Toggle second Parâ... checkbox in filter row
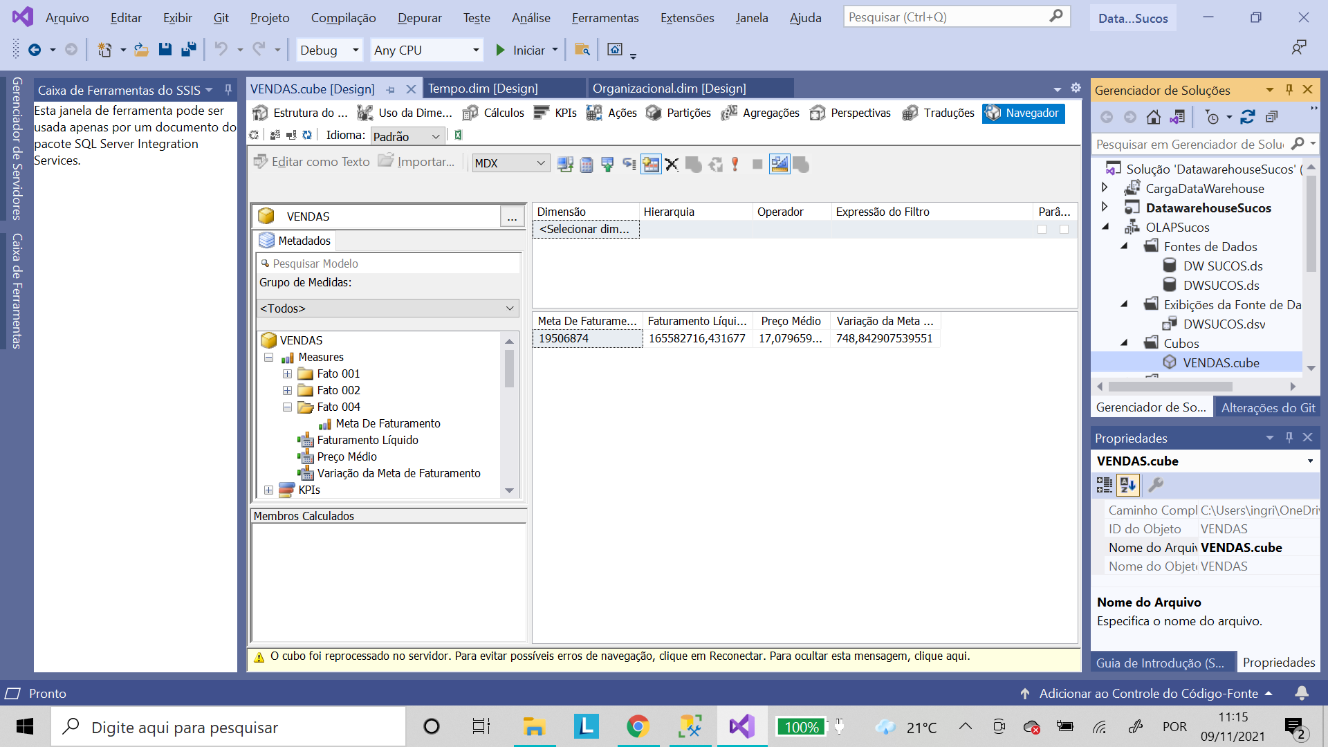This screenshot has height=747, width=1328. coord(1064,230)
